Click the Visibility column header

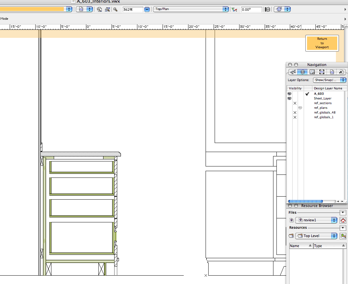[295, 88]
